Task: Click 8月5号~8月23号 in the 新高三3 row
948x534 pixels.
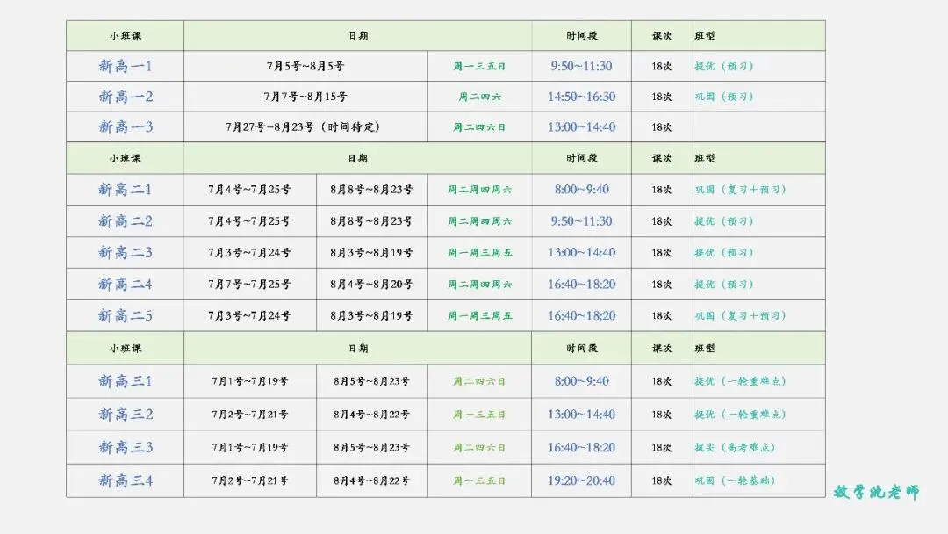Action: [372, 448]
